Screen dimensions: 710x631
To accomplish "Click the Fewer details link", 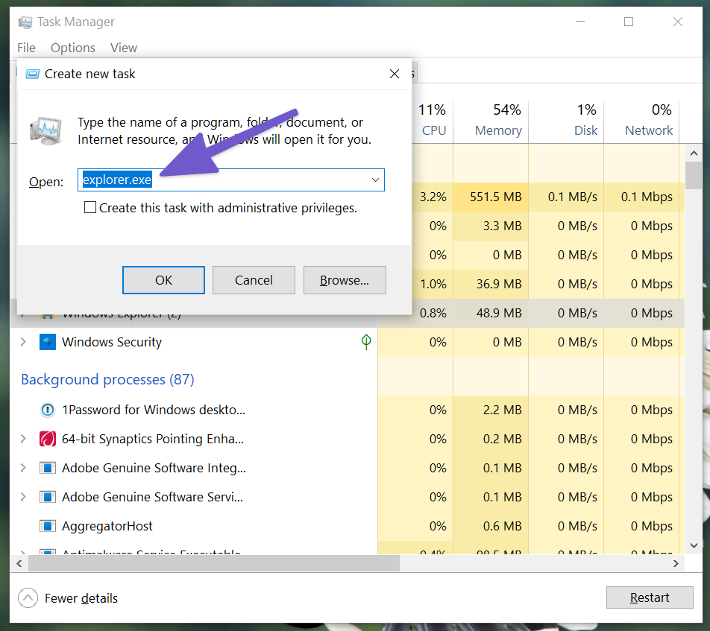I will coord(81,598).
